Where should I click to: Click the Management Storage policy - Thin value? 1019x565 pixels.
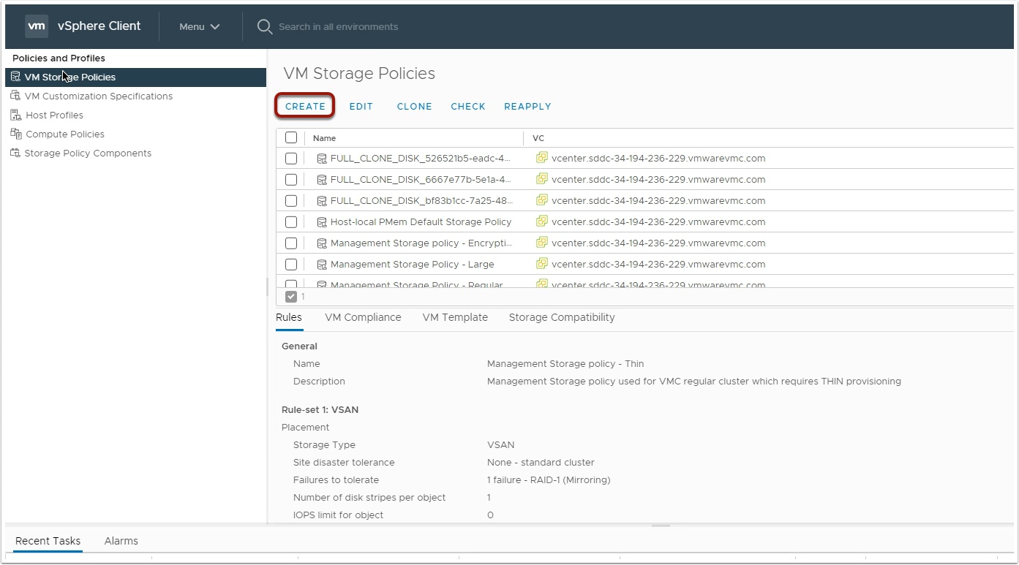click(565, 364)
